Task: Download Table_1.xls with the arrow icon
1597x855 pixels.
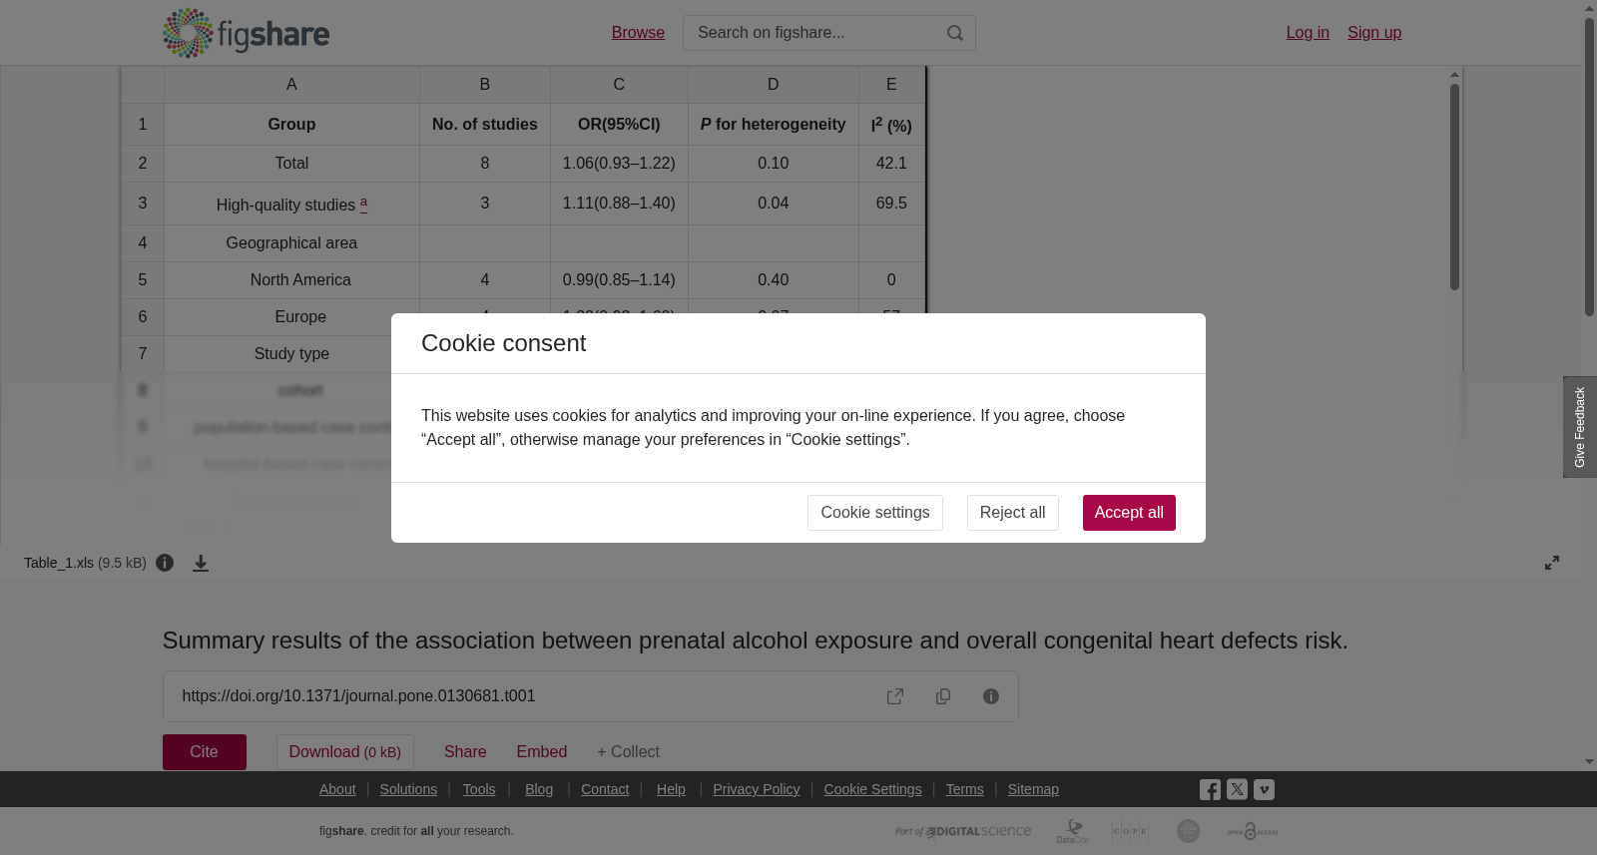Action: click(201, 564)
